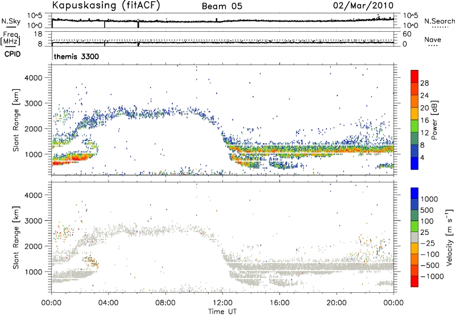This screenshot has height=315, width=455.
Task: Click 'Slant Range [km]' label of velocity panel
Action: pyautogui.click(x=16, y=238)
